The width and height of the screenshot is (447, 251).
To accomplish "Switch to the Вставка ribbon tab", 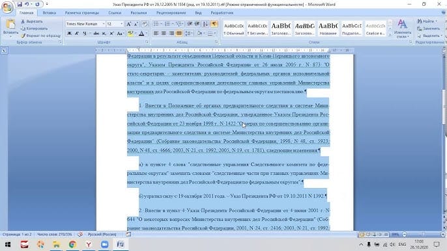I will (49, 13).
